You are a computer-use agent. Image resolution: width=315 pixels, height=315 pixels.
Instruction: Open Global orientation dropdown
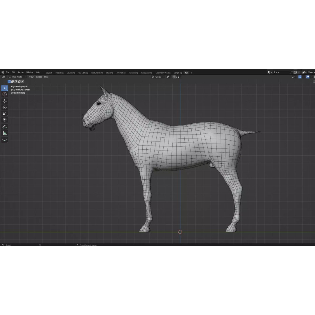[x=158, y=77]
